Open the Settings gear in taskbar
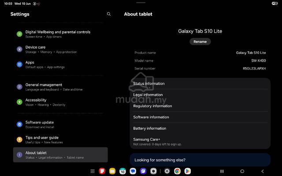The width and height of the screenshot is (282, 176). (167, 171)
